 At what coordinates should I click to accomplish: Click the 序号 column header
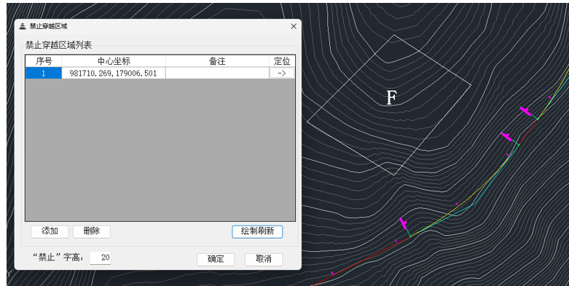point(44,61)
